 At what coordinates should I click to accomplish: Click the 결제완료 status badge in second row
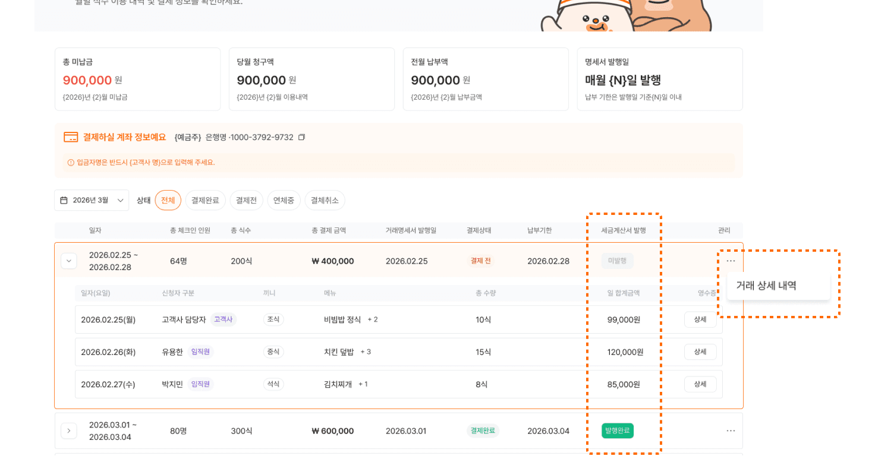tap(483, 430)
